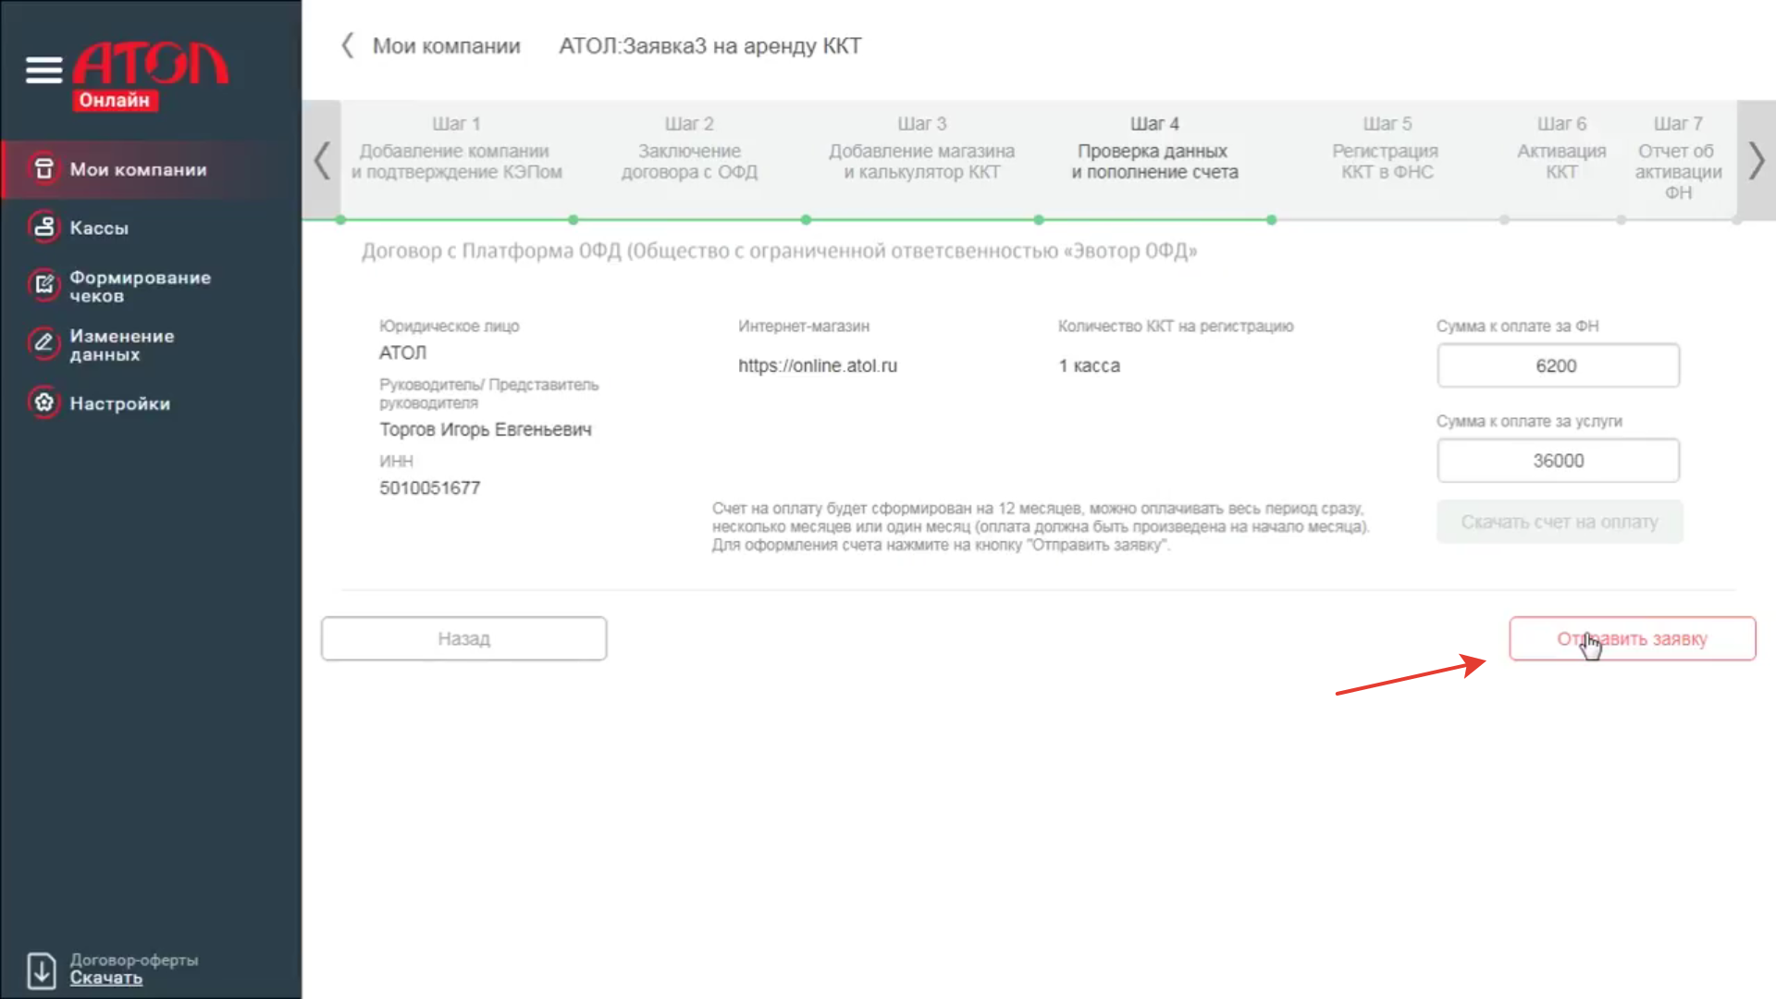Open the Настройки gear icon
Image resolution: width=1776 pixels, height=999 pixels.
tap(43, 402)
